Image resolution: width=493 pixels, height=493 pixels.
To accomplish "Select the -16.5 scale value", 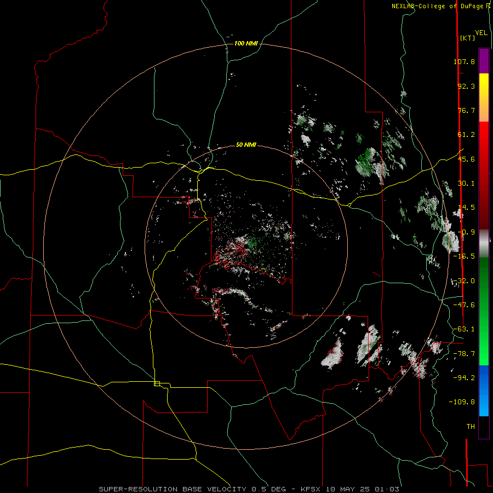I will tap(464, 256).
